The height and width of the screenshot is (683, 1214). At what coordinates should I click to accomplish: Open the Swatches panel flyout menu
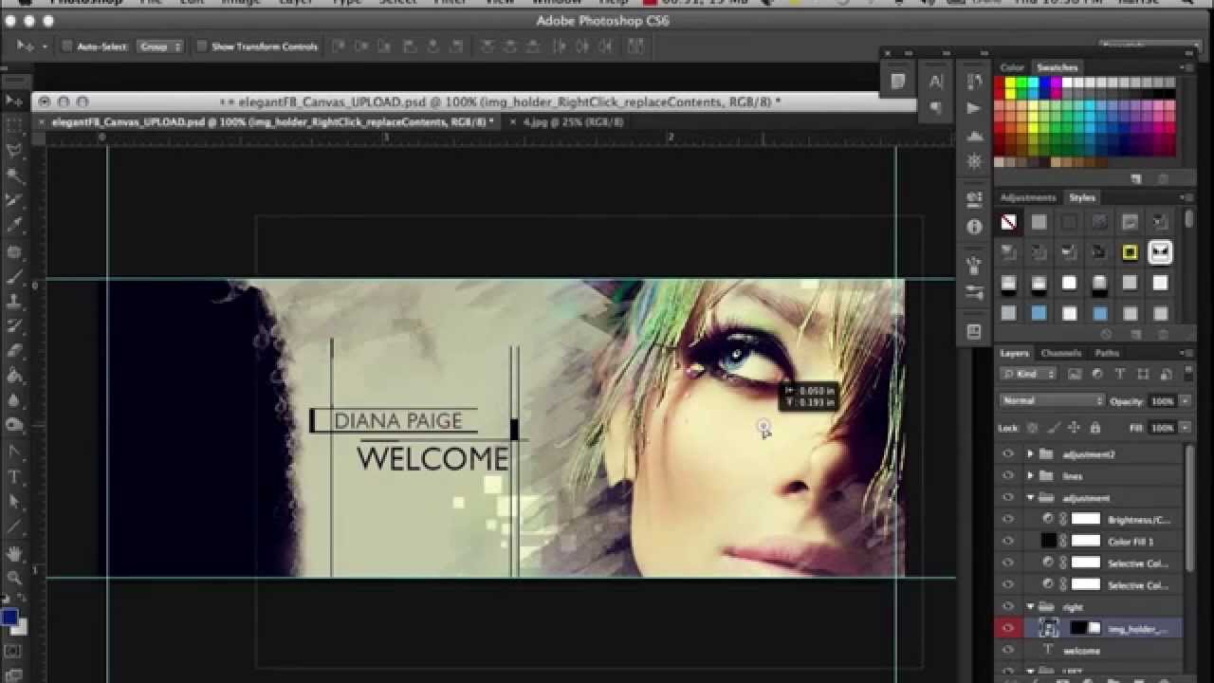point(1186,67)
